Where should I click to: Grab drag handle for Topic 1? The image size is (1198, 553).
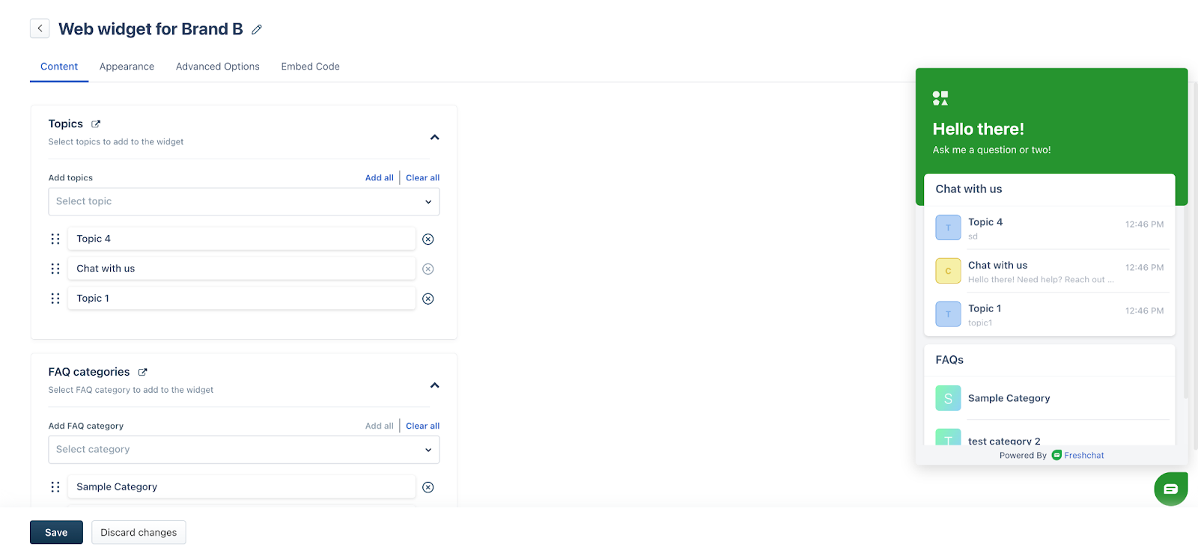(55, 299)
